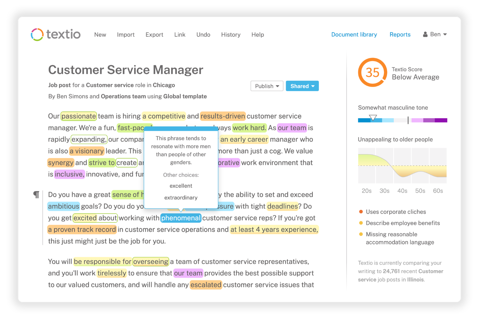The image size is (479, 319).
Task: Click the highlighted phrase "excited about"
Action: click(95, 218)
